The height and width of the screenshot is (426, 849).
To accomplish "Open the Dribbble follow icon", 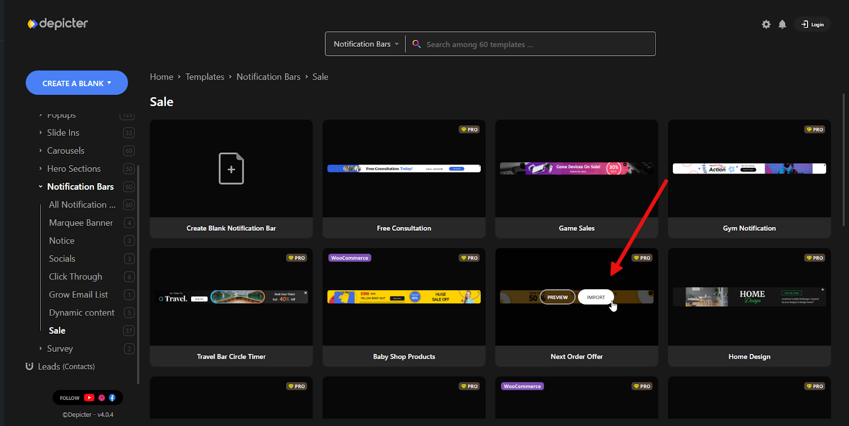I will [x=102, y=398].
